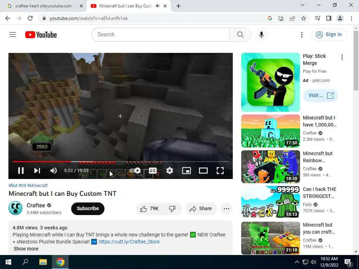The width and height of the screenshot is (359, 269).
Task: Switch to theater mode
Action: pos(203,171)
